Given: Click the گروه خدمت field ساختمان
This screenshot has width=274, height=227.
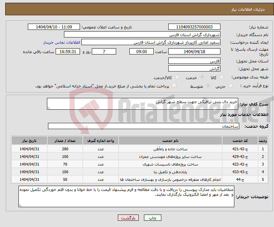Looking at the screenshot, I should (144, 126).
